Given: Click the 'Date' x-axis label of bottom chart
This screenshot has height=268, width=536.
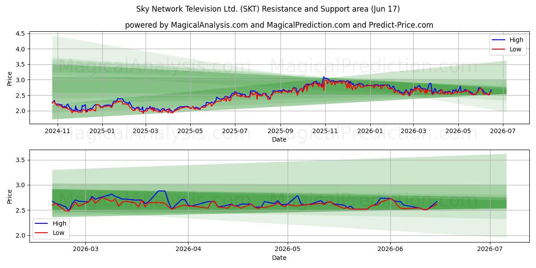Looking at the screenshot, I should pos(279,258).
